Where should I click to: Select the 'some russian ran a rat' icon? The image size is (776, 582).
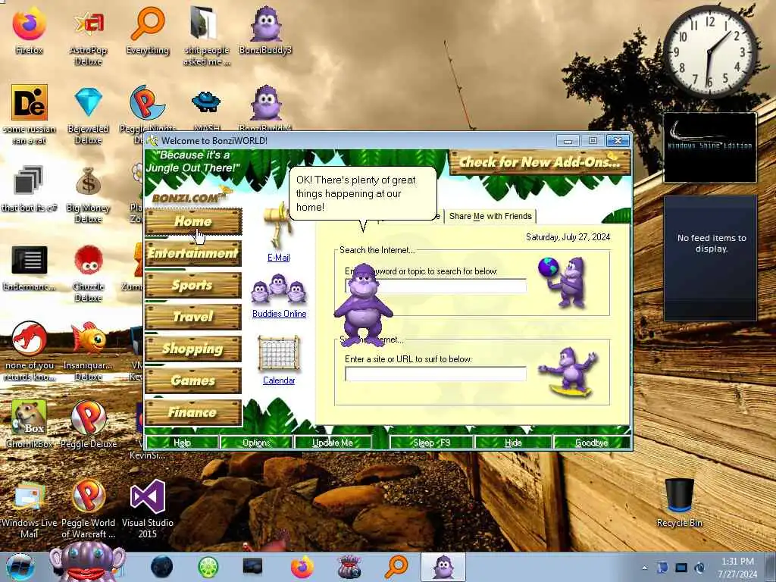(30, 114)
